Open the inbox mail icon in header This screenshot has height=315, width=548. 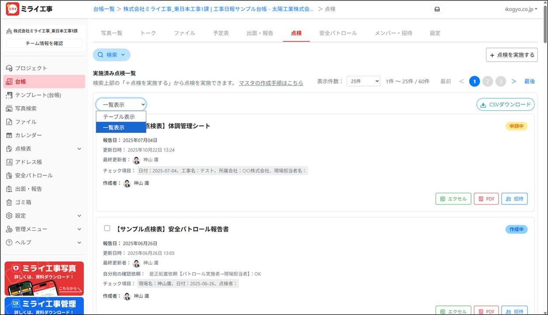(437, 10)
